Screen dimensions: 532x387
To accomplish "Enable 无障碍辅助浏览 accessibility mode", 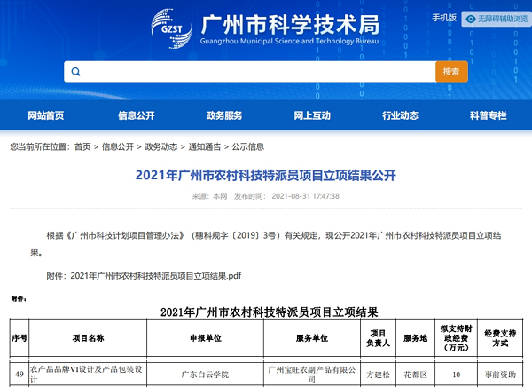I will 501,18.
